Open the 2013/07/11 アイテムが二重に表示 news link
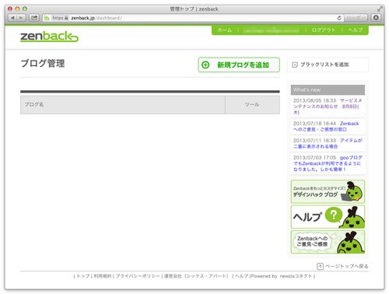This screenshot has width=389, height=294. coord(328,143)
